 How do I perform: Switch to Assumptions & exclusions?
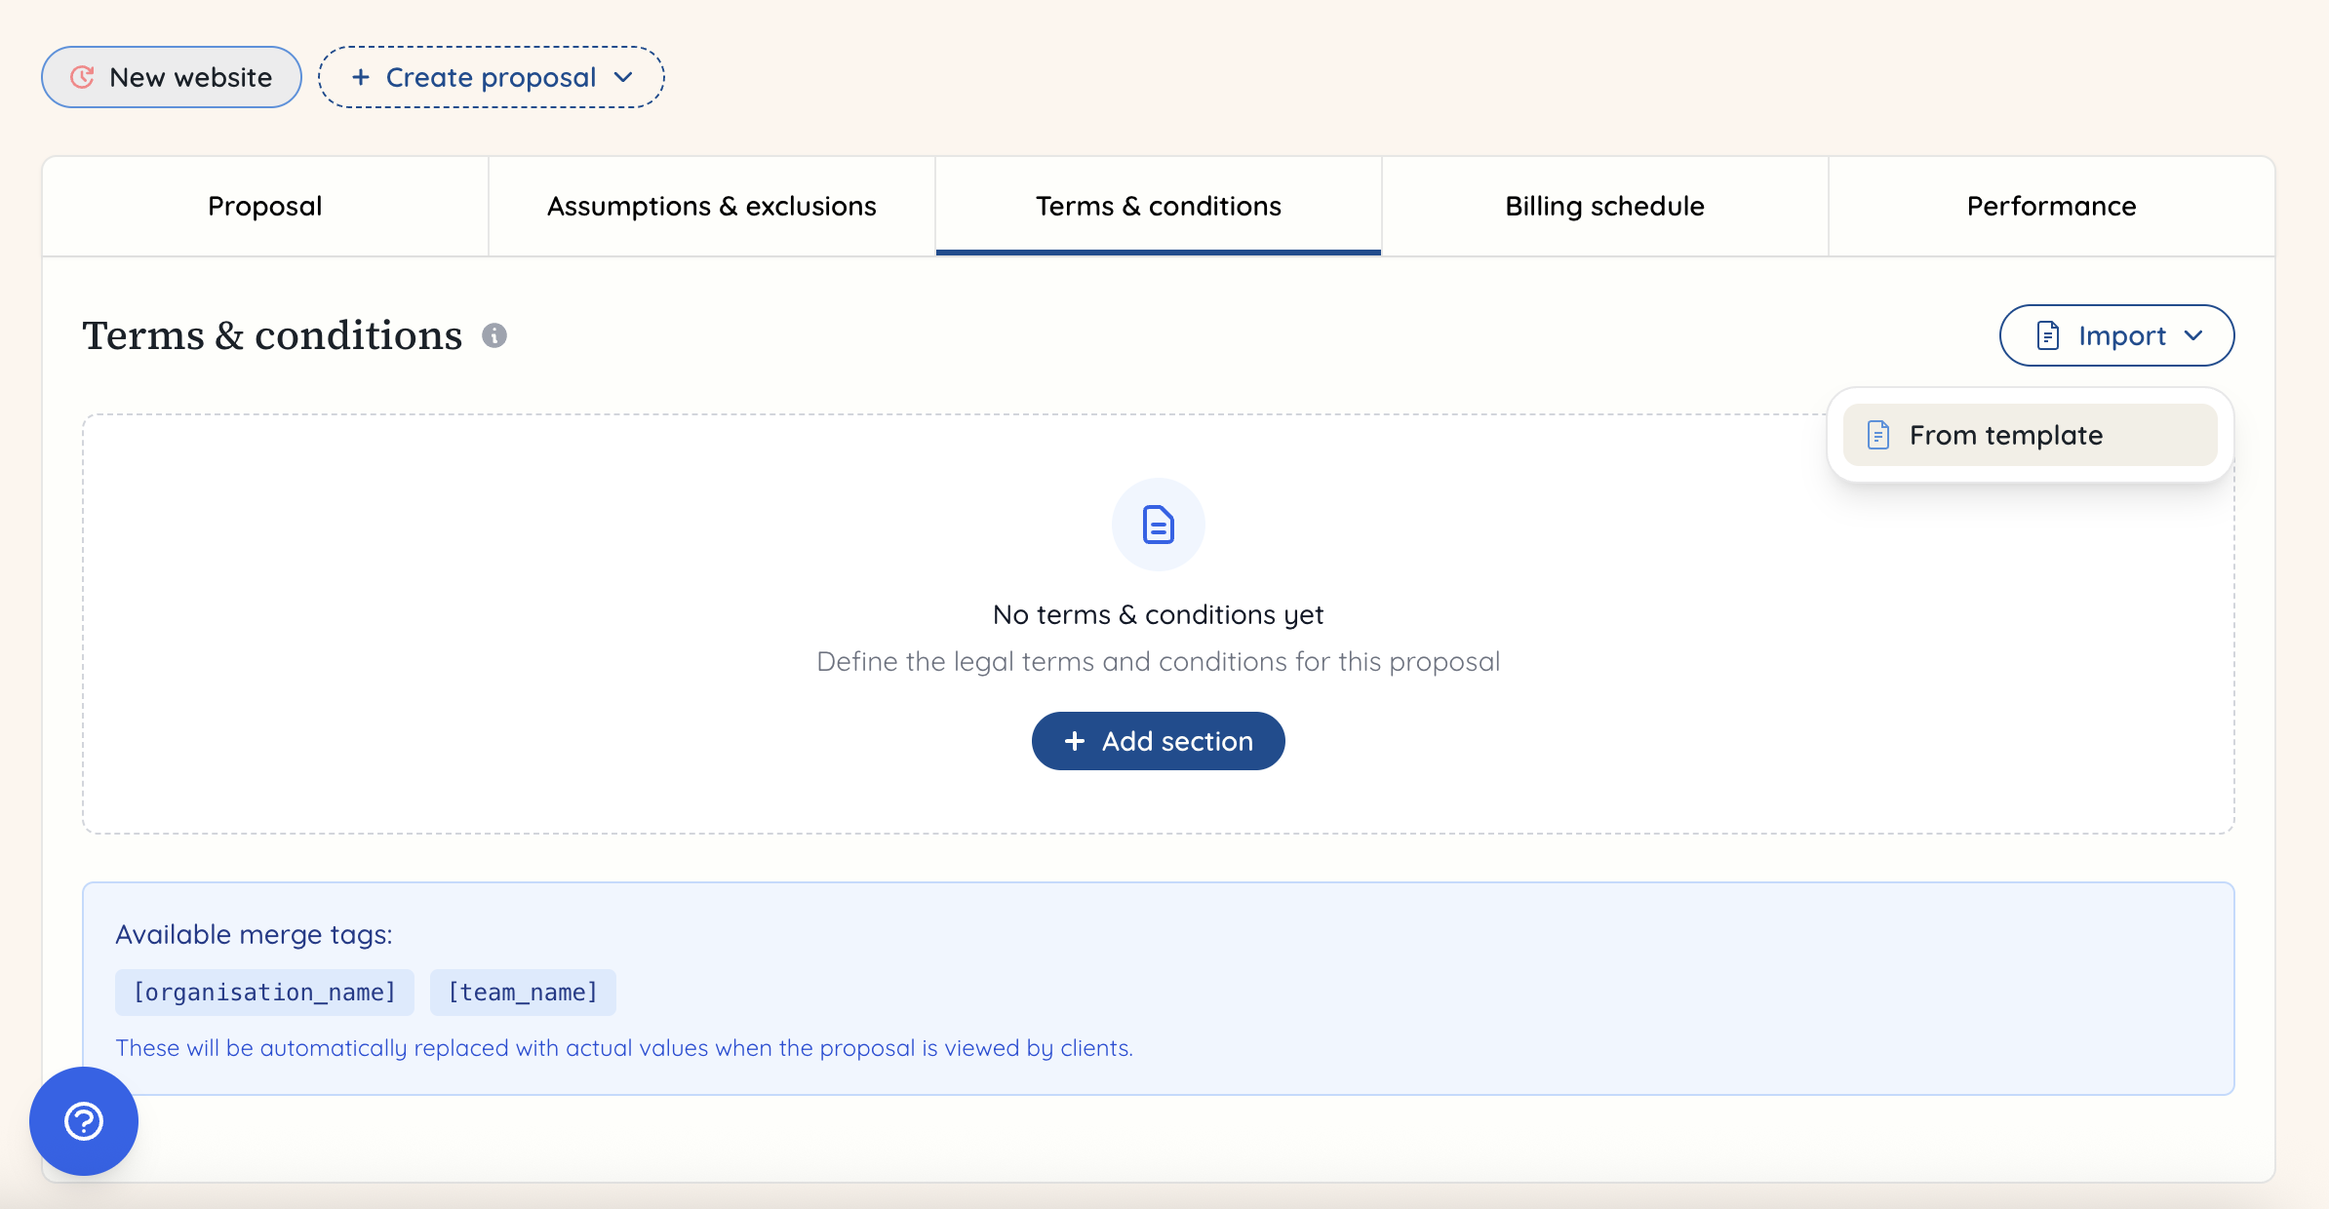(711, 206)
